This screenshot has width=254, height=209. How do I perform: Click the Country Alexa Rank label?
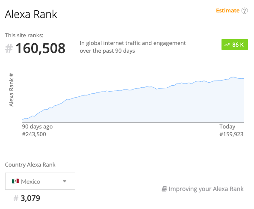coord(30,165)
